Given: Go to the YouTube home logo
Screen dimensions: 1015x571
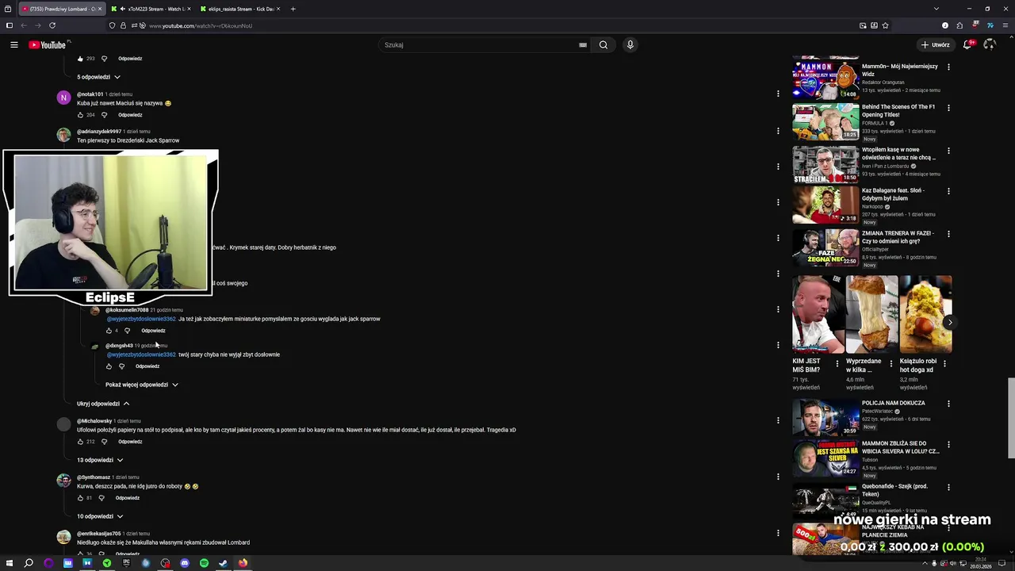Looking at the screenshot, I should [48, 45].
